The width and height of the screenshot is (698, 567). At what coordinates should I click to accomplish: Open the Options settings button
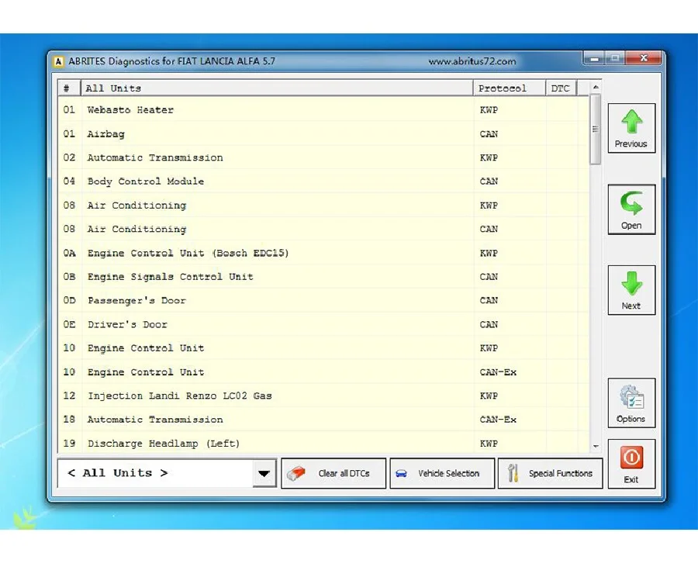631,403
